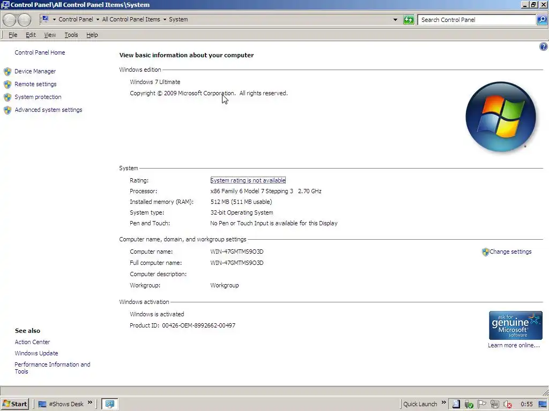The image size is (549, 411).
Task: Click the ask for genuine Microsoft badge
Action: (515, 325)
